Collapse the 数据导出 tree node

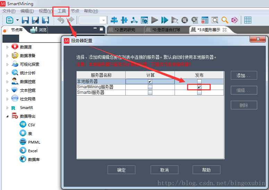click(x=7, y=116)
